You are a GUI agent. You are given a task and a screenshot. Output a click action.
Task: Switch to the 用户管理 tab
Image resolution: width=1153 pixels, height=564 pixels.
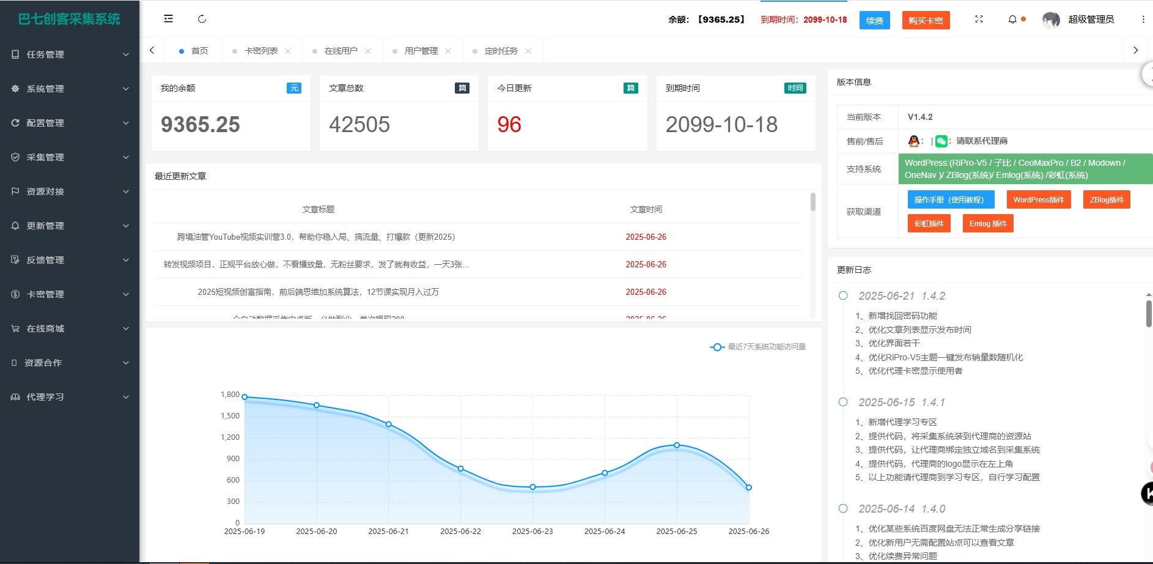click(x=421, y=51)
